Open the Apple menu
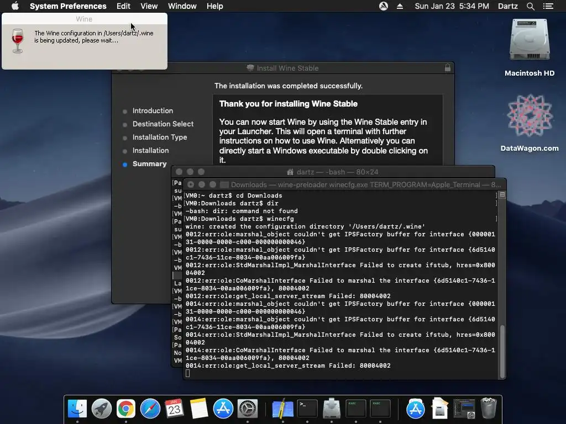The image size is (566, 424). (x=15, y=6)
